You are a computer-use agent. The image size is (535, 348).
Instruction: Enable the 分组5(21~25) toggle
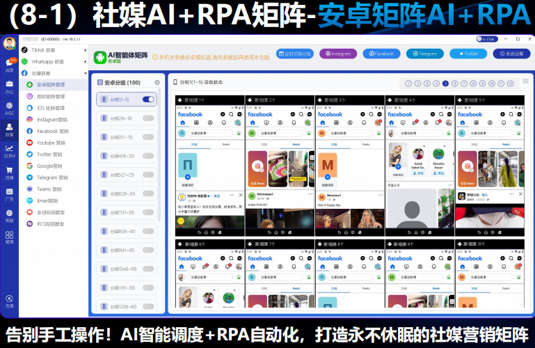coord(148,175)
